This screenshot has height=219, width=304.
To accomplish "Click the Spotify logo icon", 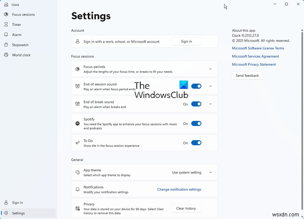I will click(77, 123).
